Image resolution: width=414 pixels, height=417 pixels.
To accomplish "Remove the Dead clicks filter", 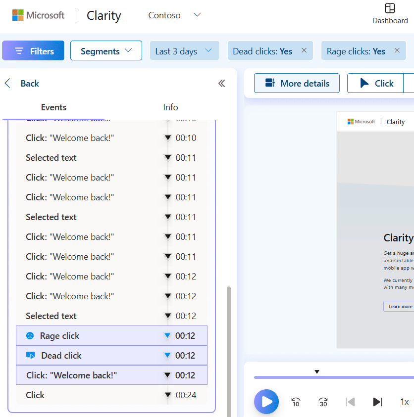I will [304, 50].
